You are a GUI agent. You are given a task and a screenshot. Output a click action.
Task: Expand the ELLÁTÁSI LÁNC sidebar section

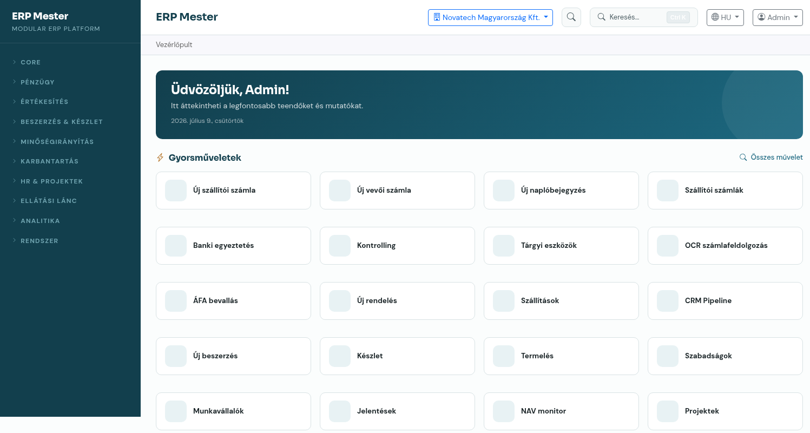pos(70,201)
